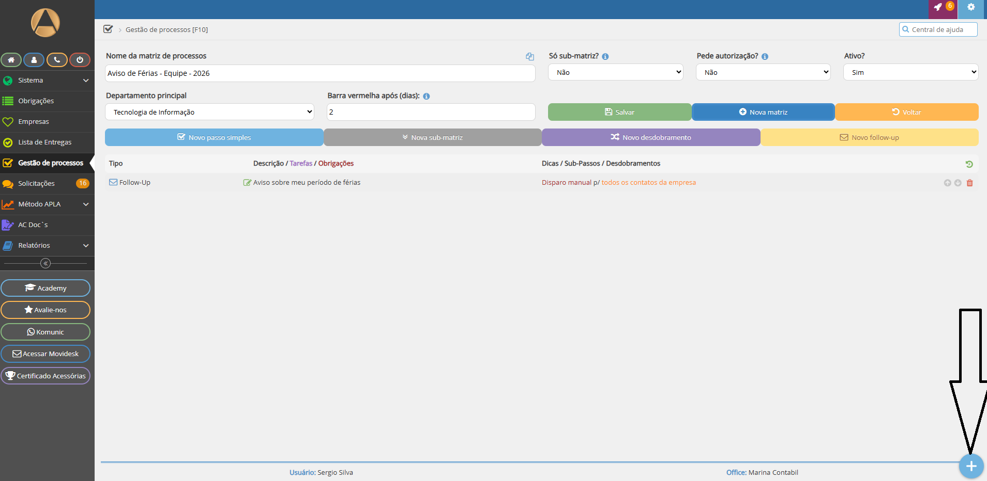This screenshot has width=987, height=481.
Task: Click the Barra vermelha days input field
Action: (x=431, y=112)
